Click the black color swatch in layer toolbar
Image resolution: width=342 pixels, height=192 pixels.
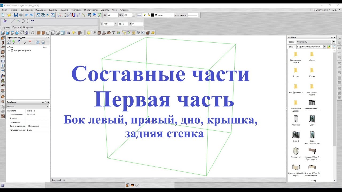[x=153, y=15]
